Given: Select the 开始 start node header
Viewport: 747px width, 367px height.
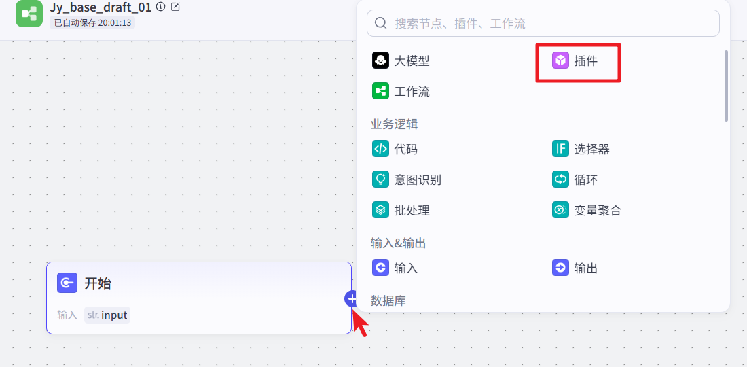Looking at the screenshot, I should click(97, 283).
